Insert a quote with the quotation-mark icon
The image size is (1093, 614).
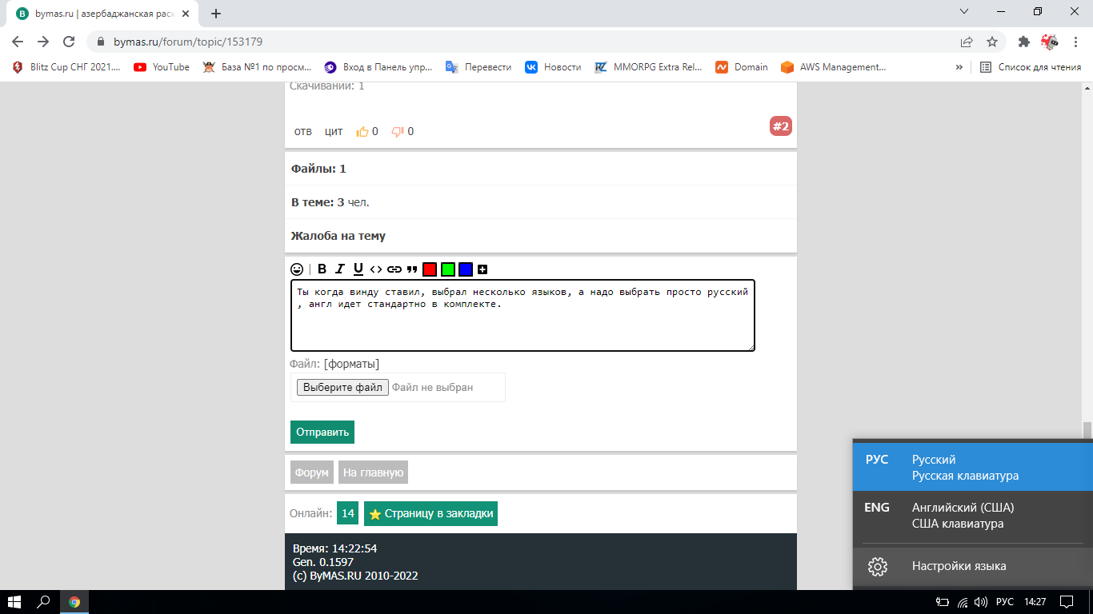pos(412,269)
